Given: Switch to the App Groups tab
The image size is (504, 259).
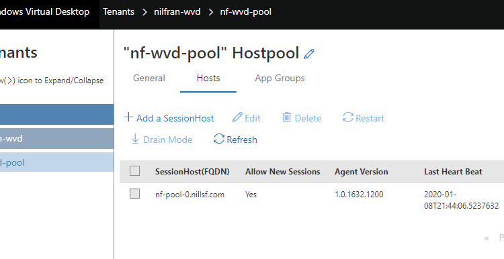Looking at the screenshot, I should (280, 79).
